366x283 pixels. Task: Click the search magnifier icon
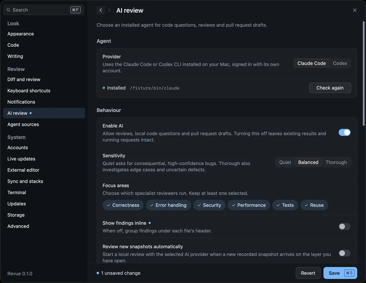click(x=8, y=10)
